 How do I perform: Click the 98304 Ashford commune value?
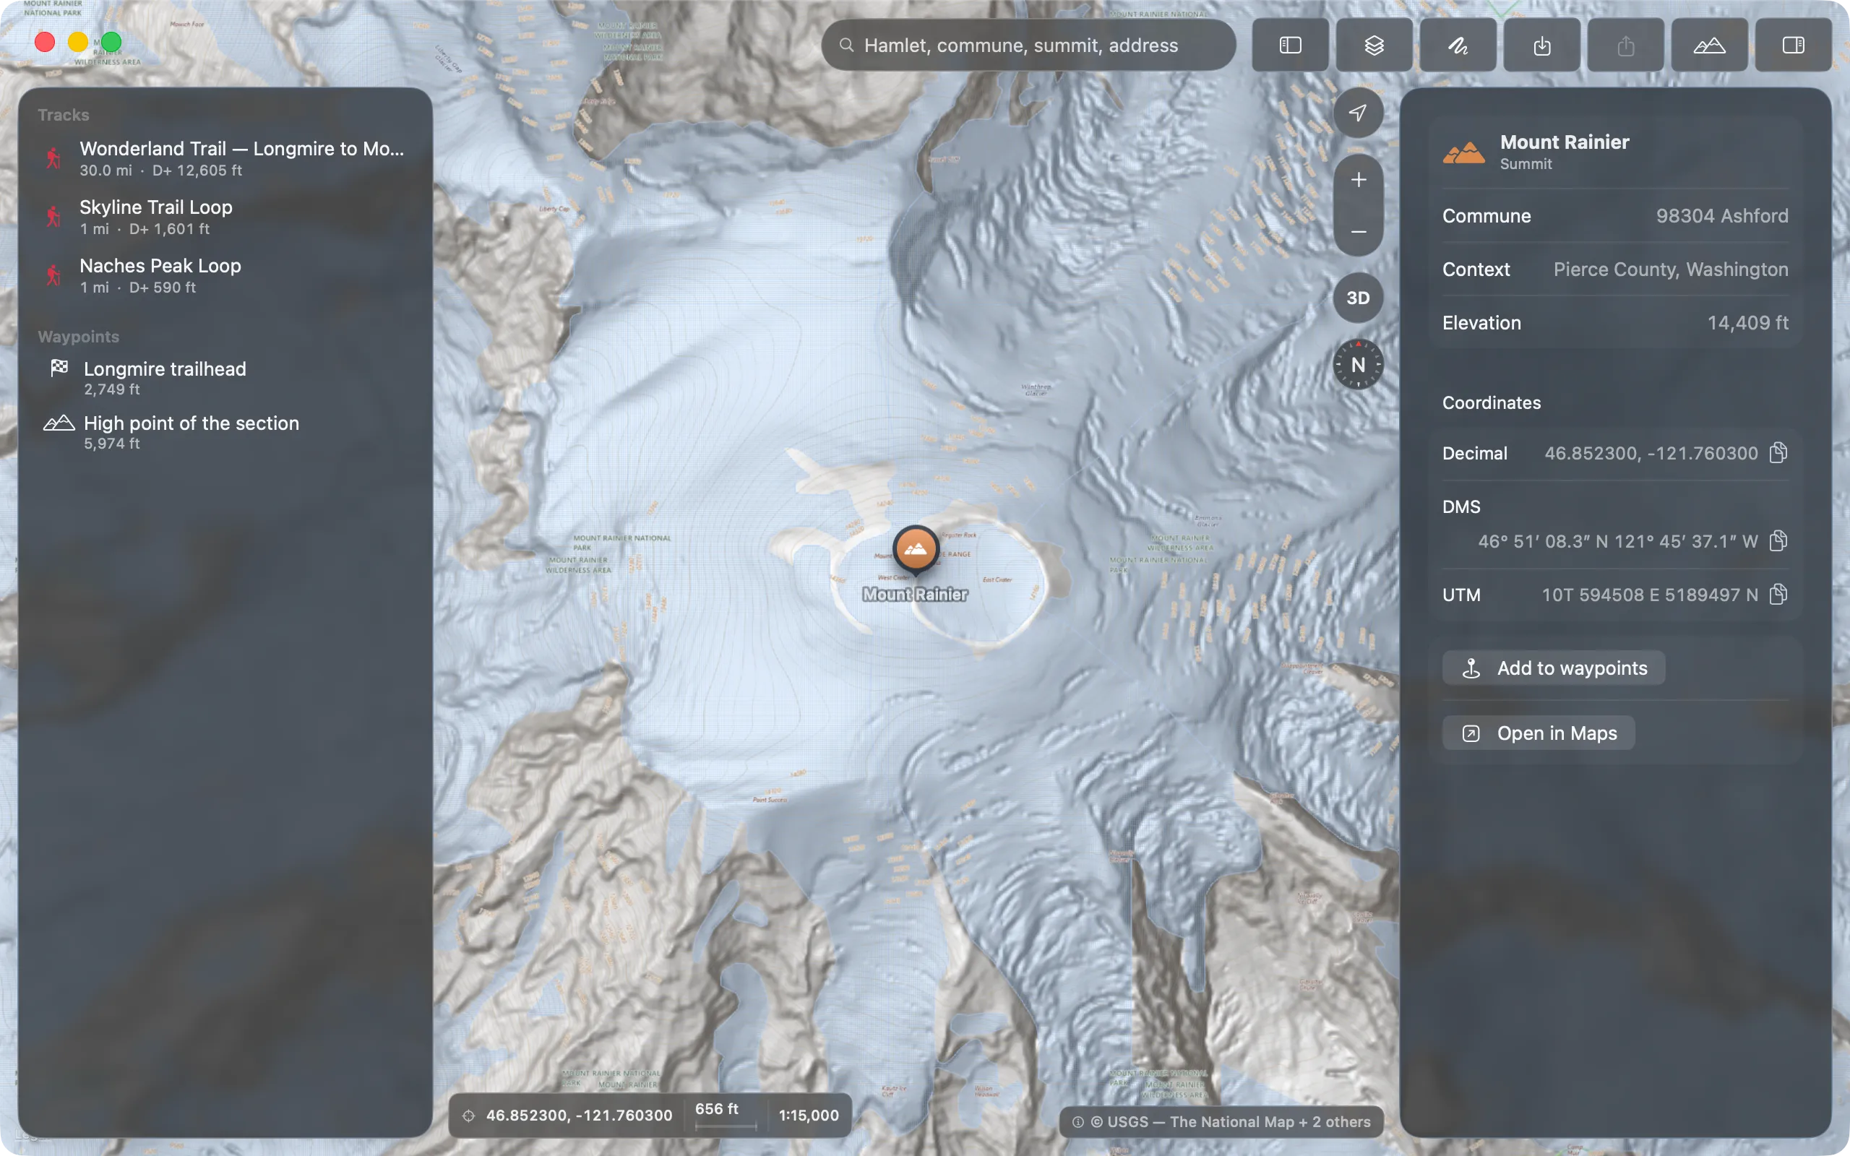point(1722,216)
